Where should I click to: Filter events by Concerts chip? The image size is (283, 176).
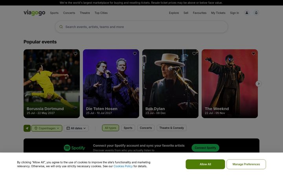[x=146, y=128]
